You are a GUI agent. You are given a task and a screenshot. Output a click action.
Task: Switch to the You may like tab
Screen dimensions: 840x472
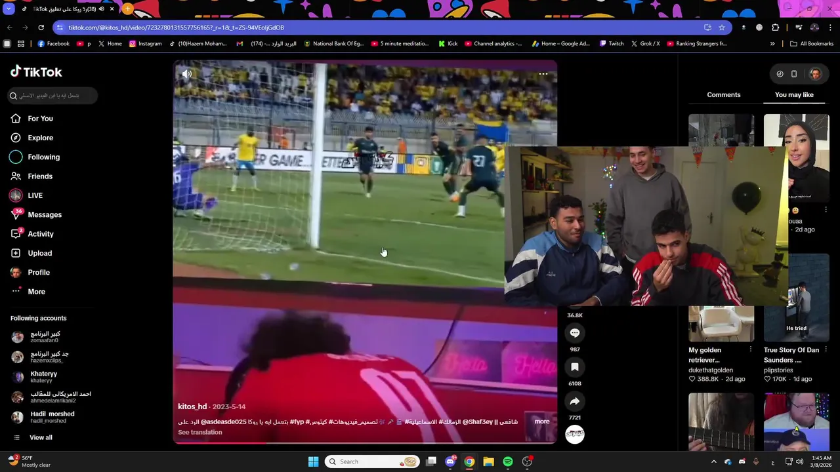pos(794,95)
